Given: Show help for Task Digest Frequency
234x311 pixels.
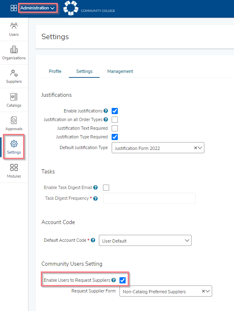Looking at the screenshot, I should (x=96, y=199).
